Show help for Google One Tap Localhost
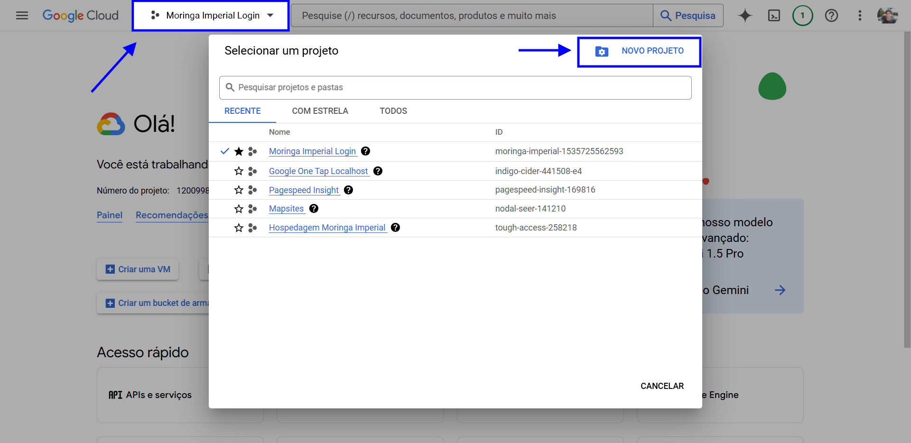The width and height of the screenshot is (911, 443). [378, 171]
